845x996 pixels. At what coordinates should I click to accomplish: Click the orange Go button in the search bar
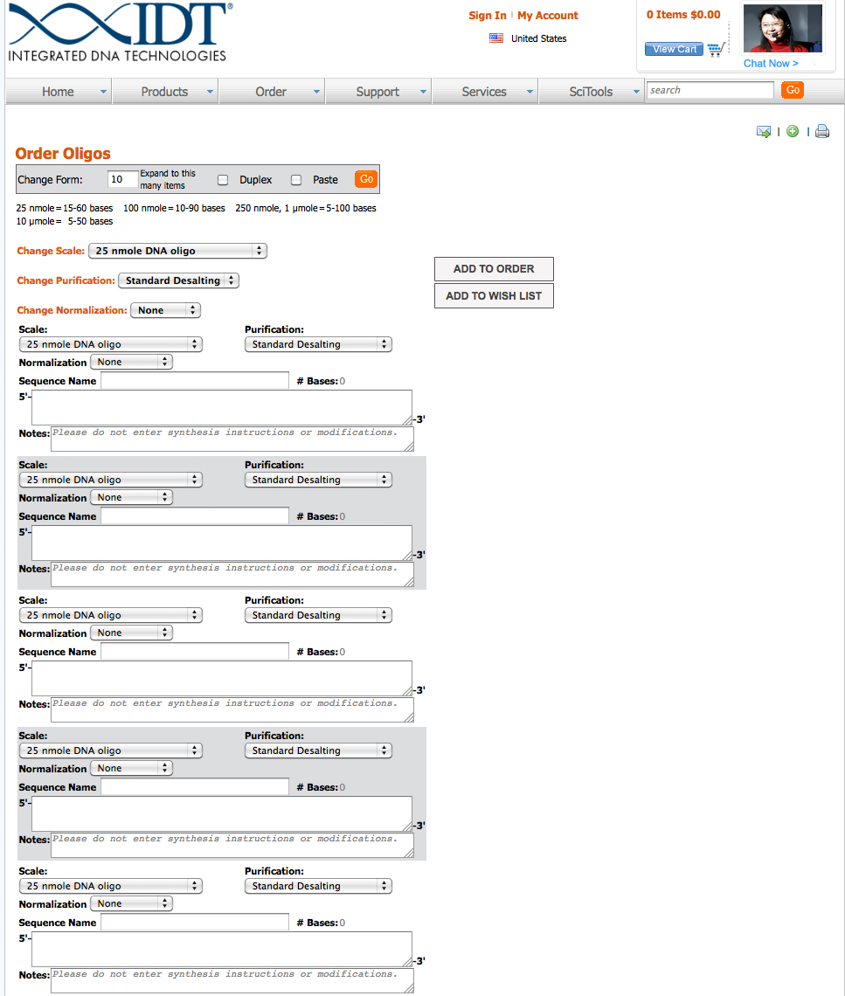pos(792,90)
